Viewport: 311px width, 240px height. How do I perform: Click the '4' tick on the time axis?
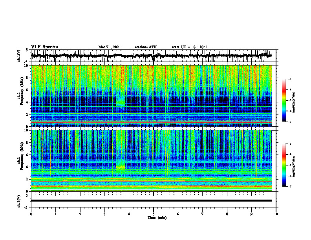click(x=129, y=214)
